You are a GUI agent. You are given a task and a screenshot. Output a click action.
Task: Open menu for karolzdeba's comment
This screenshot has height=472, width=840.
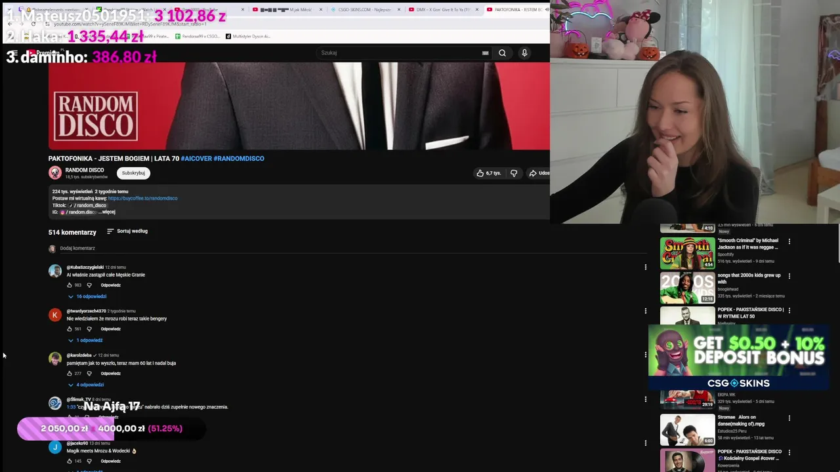(645, 355)
